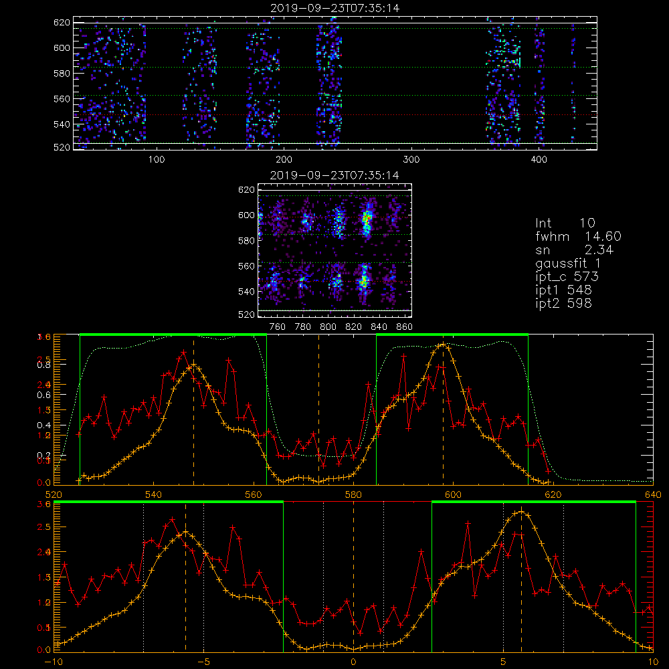Click the 'gaussfit 1' label

pos(568,263)
